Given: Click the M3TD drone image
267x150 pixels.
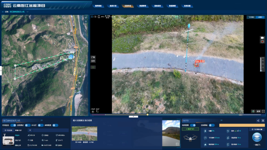Looking at the screenshot, I should coord(190,138).
